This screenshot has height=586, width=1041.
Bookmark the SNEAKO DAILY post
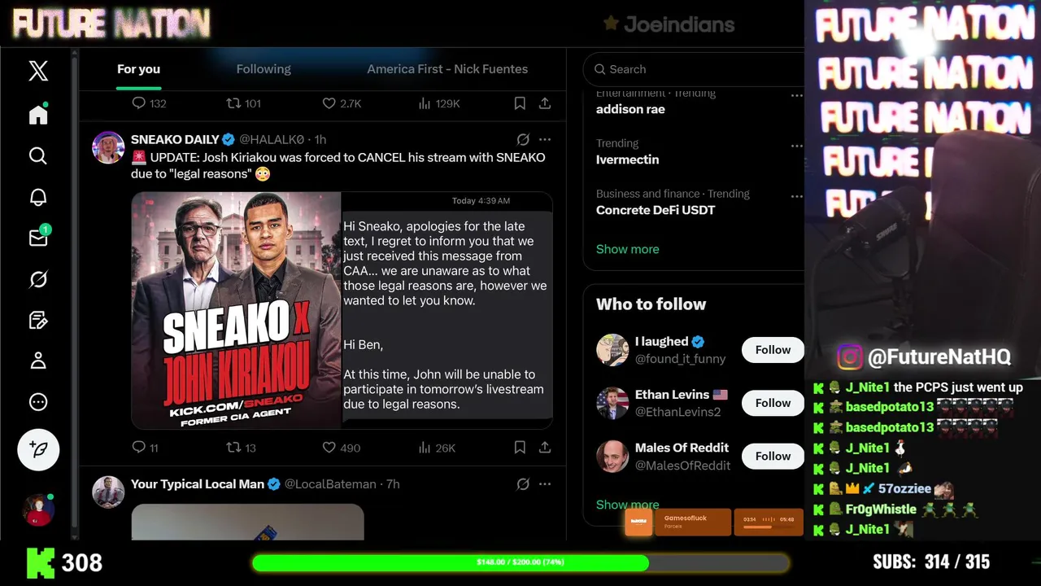click(520, 448)
